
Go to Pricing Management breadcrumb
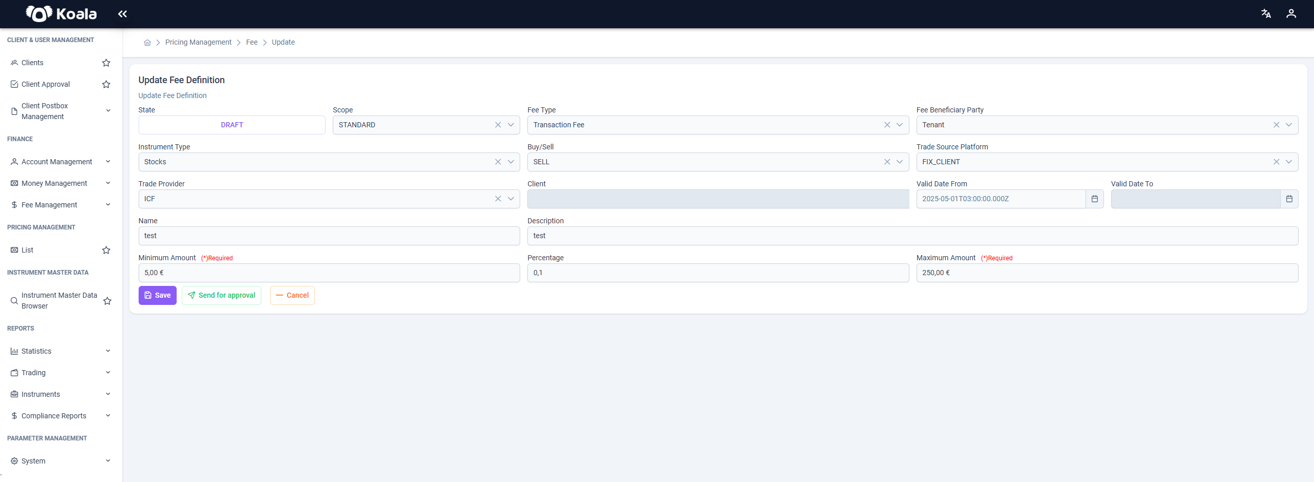198,42
